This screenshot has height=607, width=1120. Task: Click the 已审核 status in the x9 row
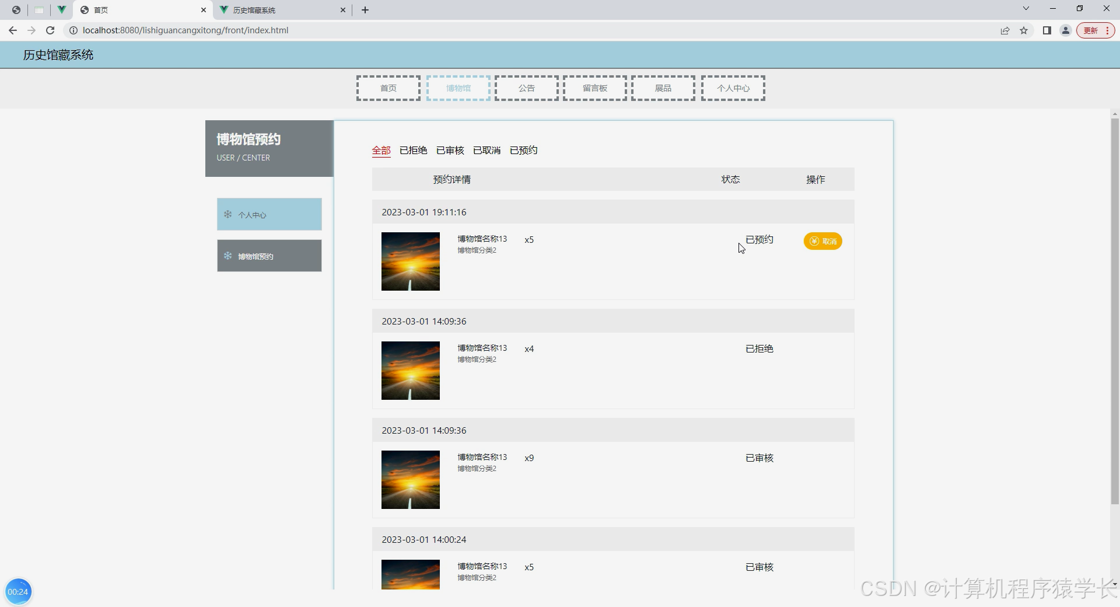point(759,458)
